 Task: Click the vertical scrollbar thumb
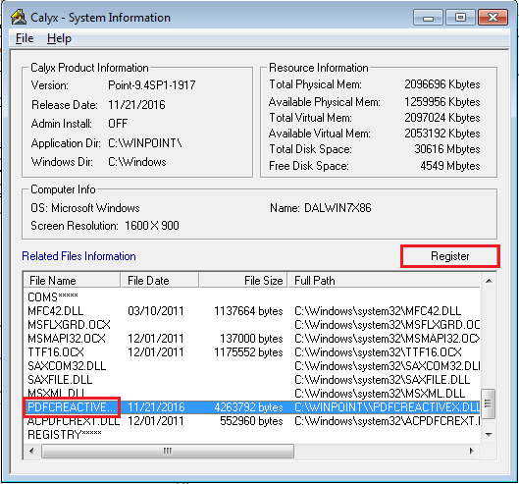(x=489, y=404)
